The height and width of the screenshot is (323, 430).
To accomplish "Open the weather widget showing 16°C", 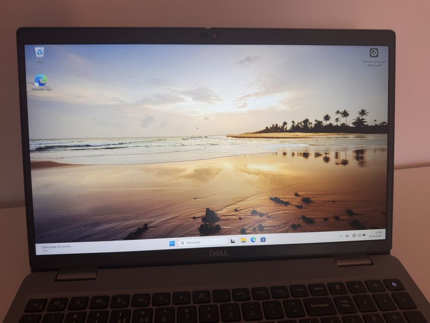I will coord(57,248).
